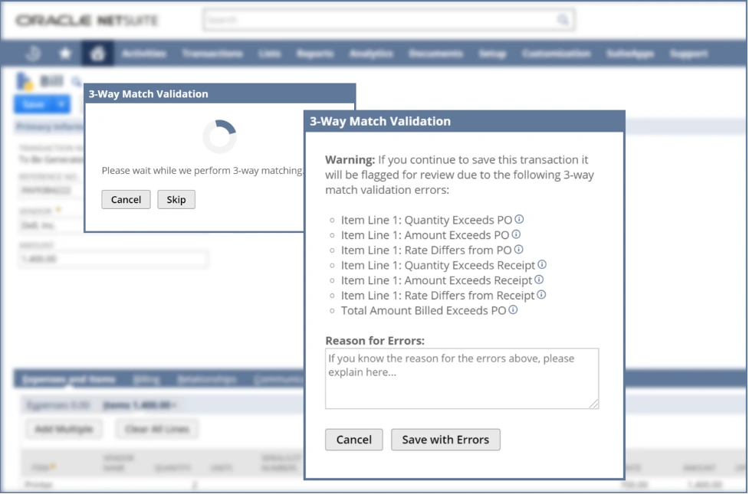The width and height of the screenshot is (749, 494).
Task: Open the Home icon in navigation bar
Action: point(97,54)
